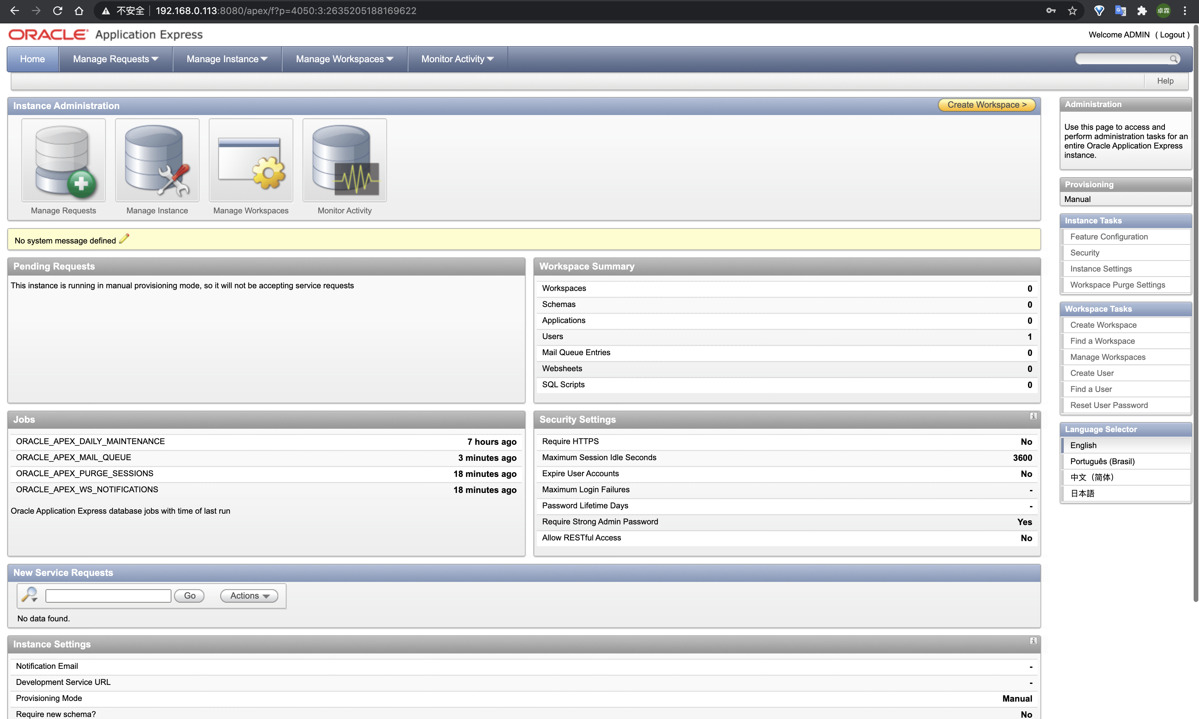
Task: Focus the New Service Requests search field
Action: click(x=108, y=596)
